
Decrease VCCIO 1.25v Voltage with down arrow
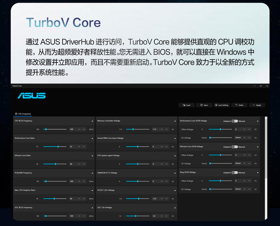[167, 198]
